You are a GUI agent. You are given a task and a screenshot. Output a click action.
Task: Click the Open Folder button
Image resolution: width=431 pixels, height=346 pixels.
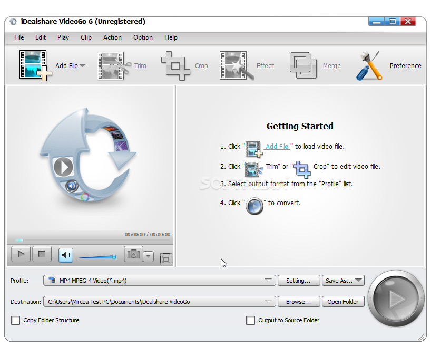[x=343, y=302]
